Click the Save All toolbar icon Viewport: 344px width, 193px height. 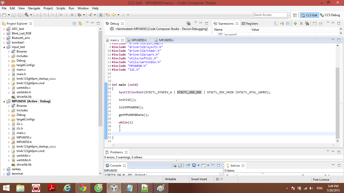tap(19, 15)
